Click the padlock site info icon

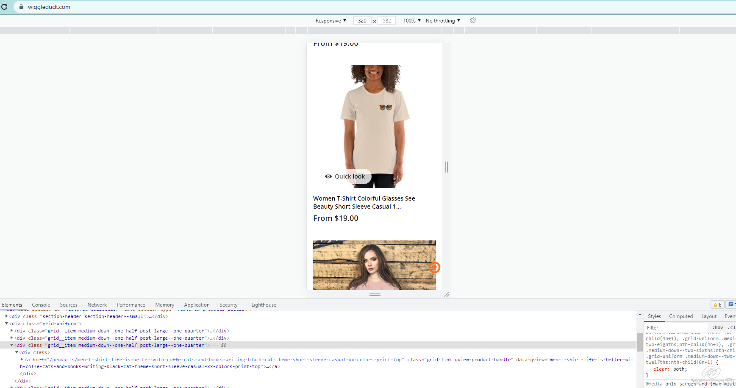point(21,7)
